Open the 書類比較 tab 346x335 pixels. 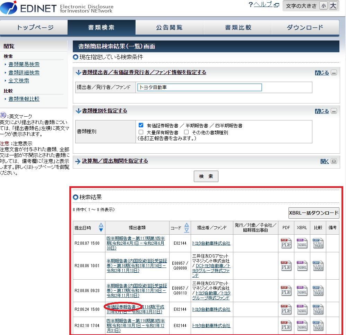tap(237, 27)
